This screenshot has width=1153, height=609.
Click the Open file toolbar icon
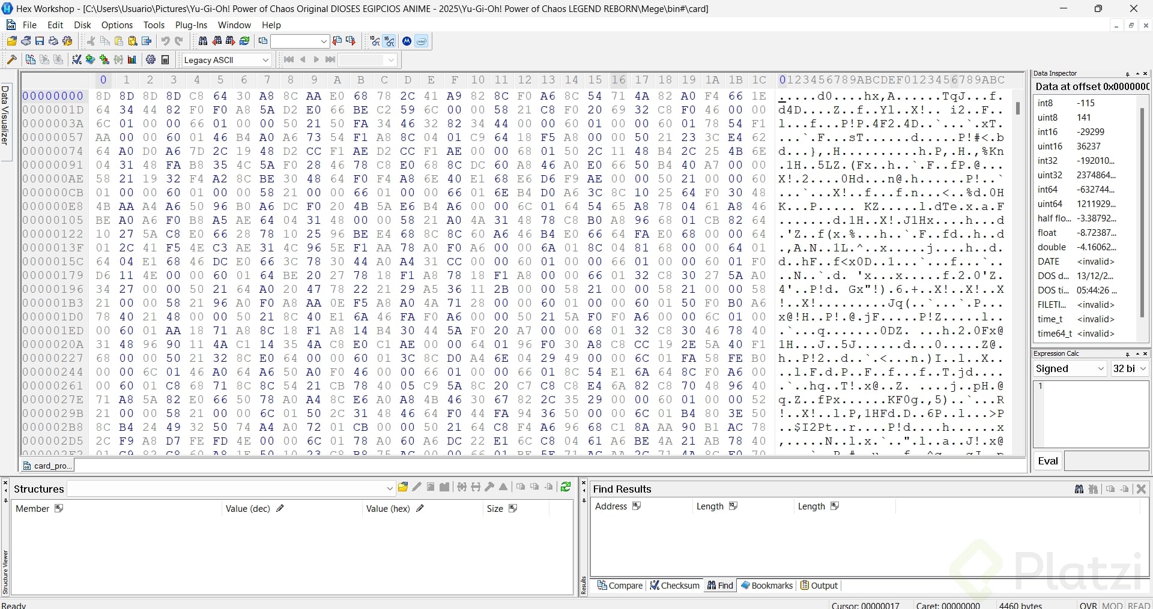(x=11, y=41)
